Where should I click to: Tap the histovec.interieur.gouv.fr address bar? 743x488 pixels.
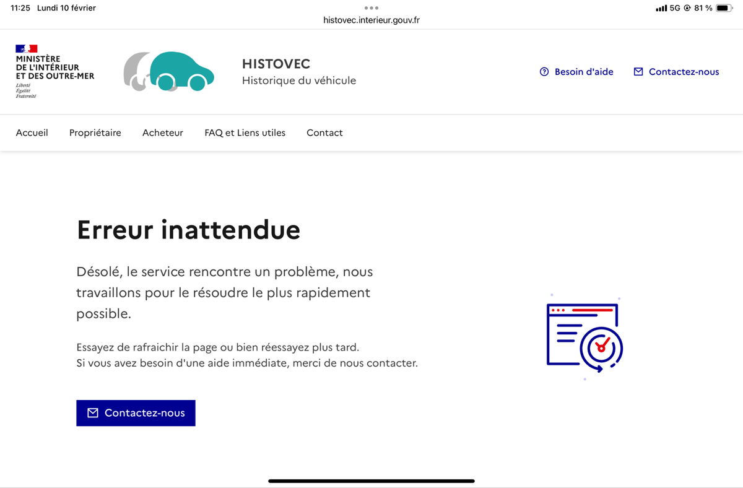point(371,20)
